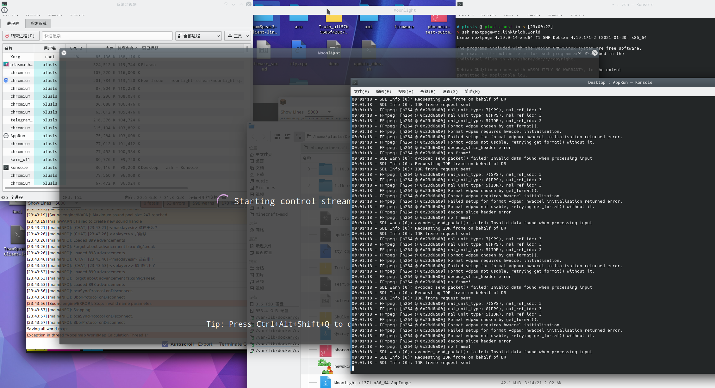Screen dimensions: 715x388
Task: Click the chromium icon next to New Issue process
Action: point(6,81)
